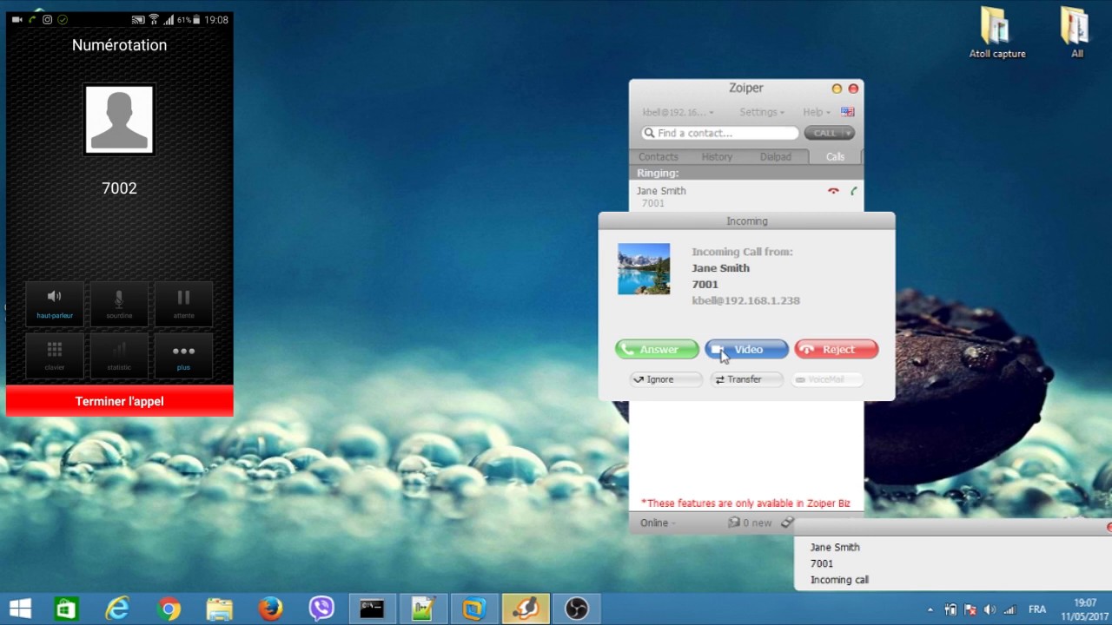Click the Find a contact search field
The image size is (1112, 625).
719,133
